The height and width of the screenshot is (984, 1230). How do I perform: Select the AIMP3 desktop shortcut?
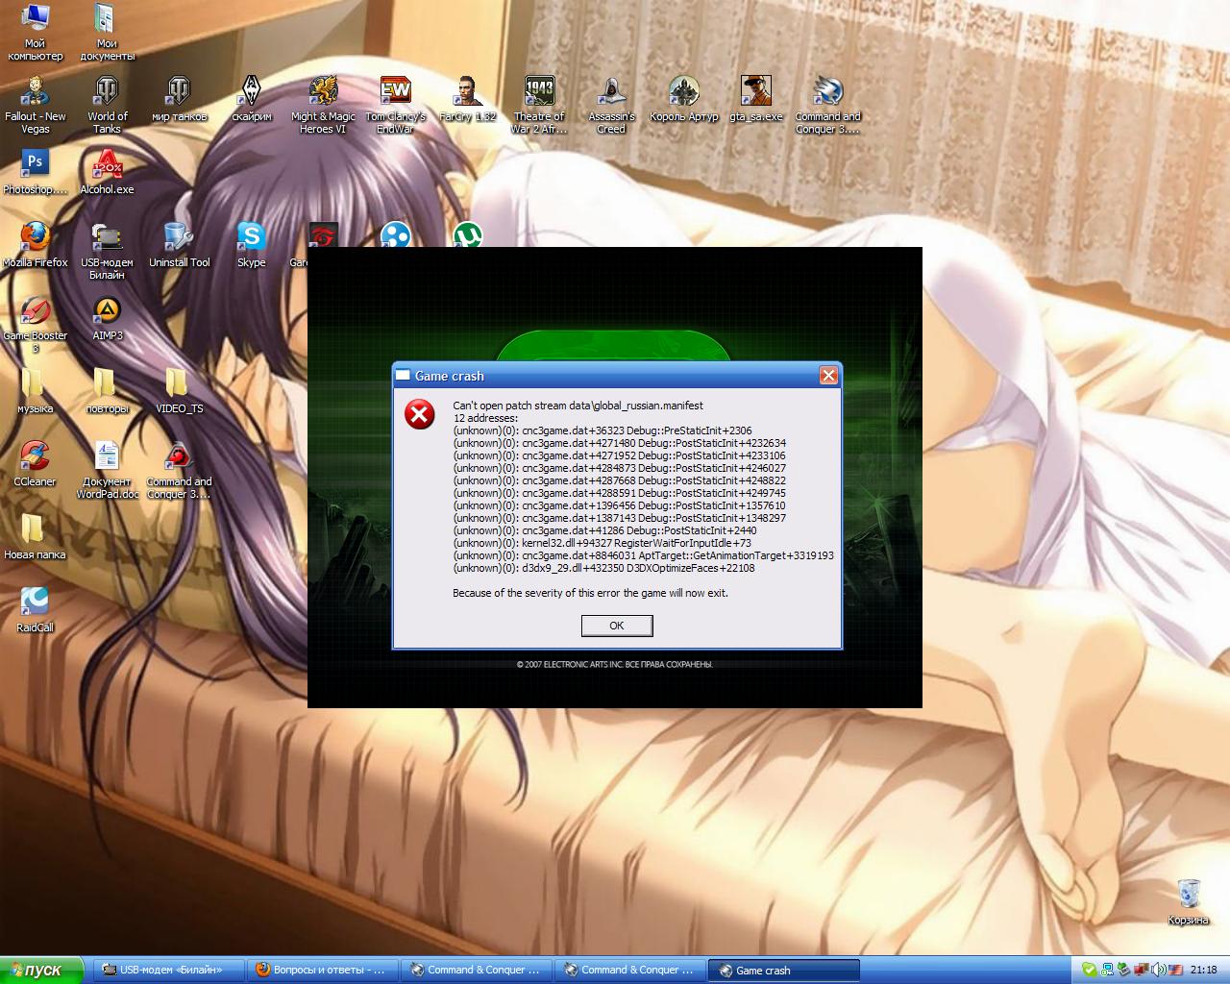click(x=107, y=318)
